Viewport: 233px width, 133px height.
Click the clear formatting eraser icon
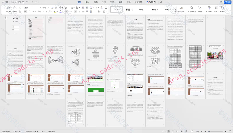[x=66, y=7]
